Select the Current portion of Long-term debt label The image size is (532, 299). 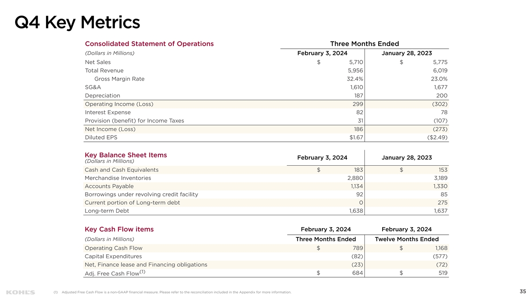point(132,203)
